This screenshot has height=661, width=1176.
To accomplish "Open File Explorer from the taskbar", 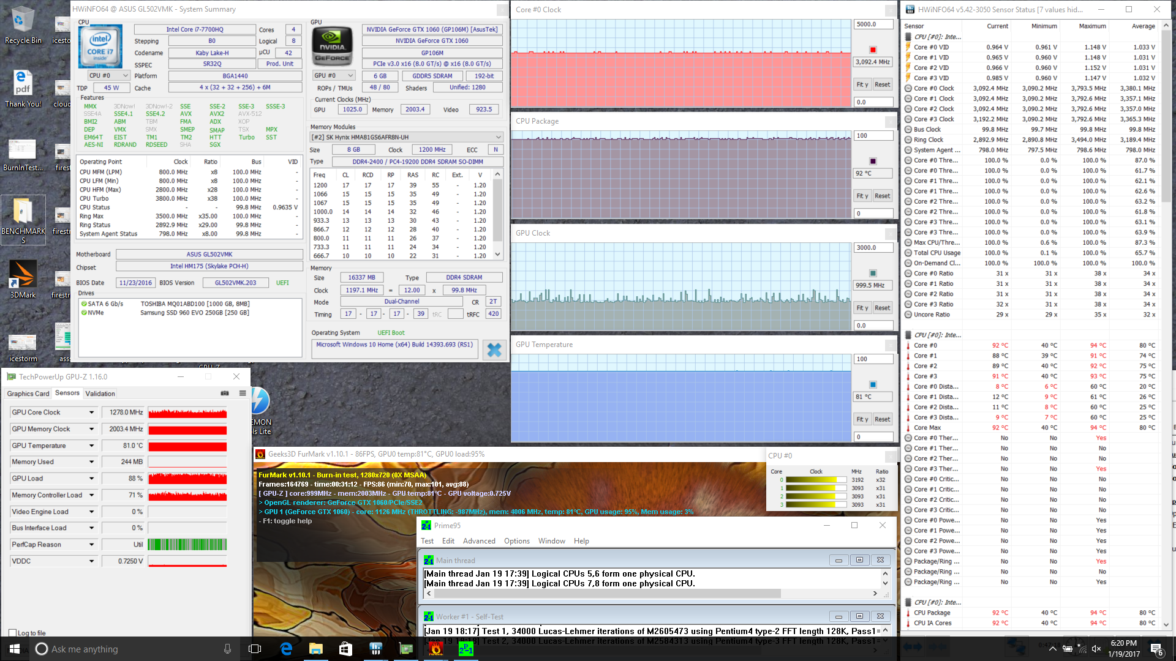I will (315, 649).
